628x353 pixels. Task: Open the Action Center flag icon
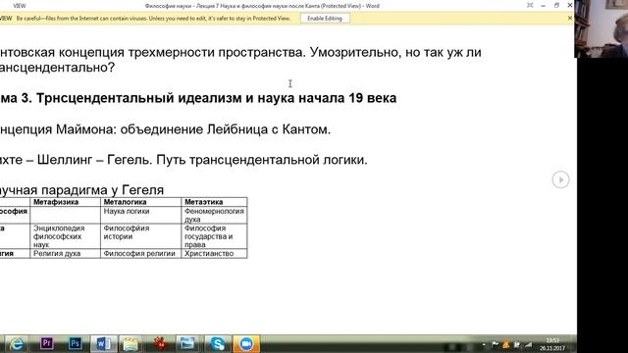point(495,344)
